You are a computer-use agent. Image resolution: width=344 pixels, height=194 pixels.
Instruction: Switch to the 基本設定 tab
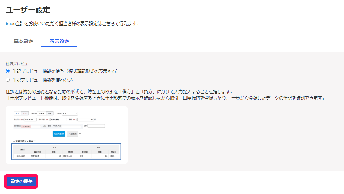23,41
